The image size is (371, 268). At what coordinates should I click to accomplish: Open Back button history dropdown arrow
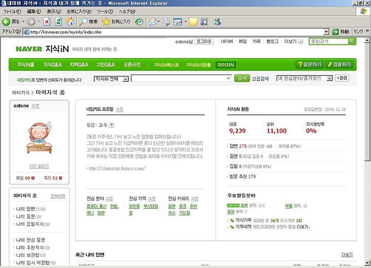point(23,22)
